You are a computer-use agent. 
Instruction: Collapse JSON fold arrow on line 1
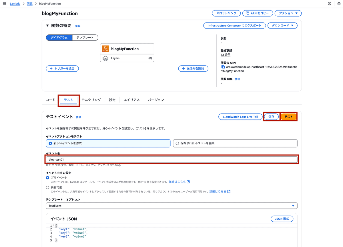(53, 225)
